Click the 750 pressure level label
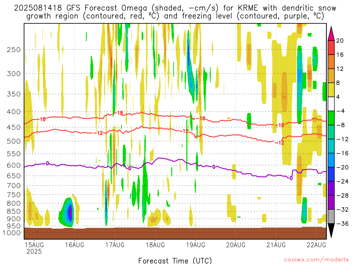The image size is (352, 264). 14,195
